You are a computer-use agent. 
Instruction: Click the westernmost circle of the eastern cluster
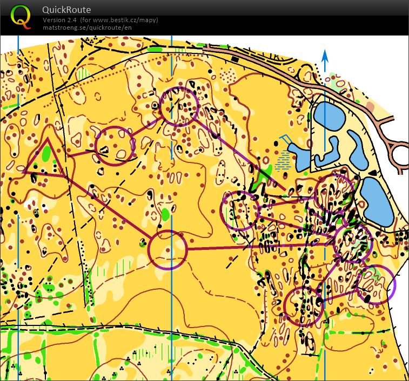coord(240,210)
